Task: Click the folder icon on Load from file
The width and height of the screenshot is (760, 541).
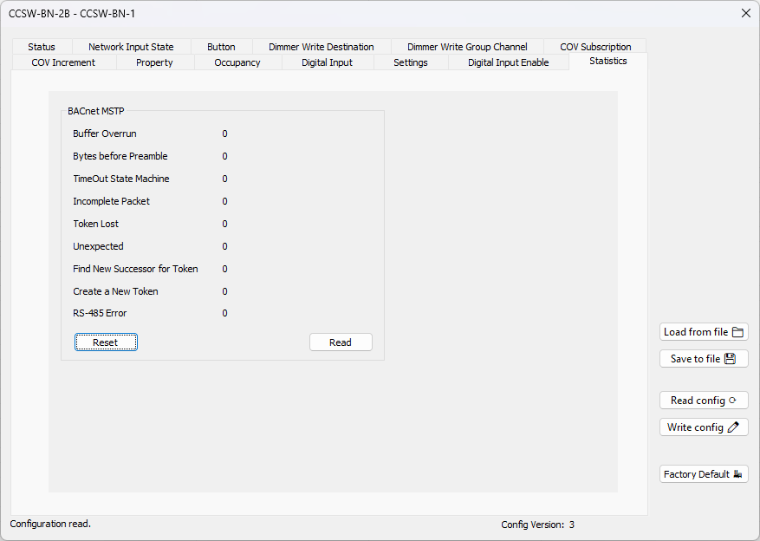Action: tap(737, 332)
